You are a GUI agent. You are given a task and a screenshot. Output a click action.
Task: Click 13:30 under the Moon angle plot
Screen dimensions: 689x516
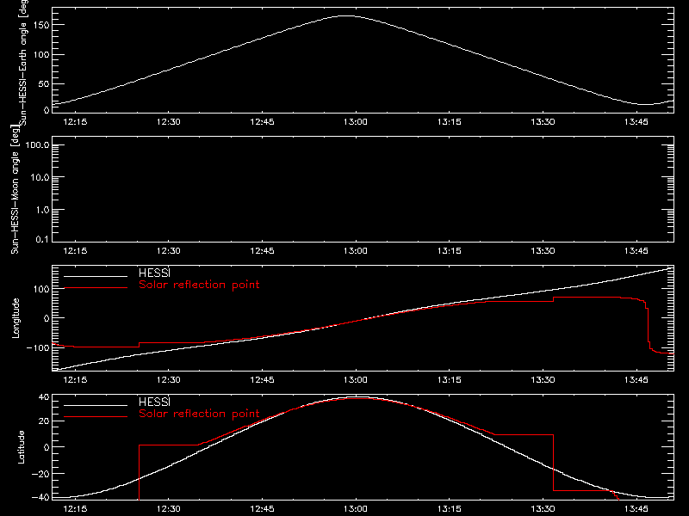click(543, 251)
